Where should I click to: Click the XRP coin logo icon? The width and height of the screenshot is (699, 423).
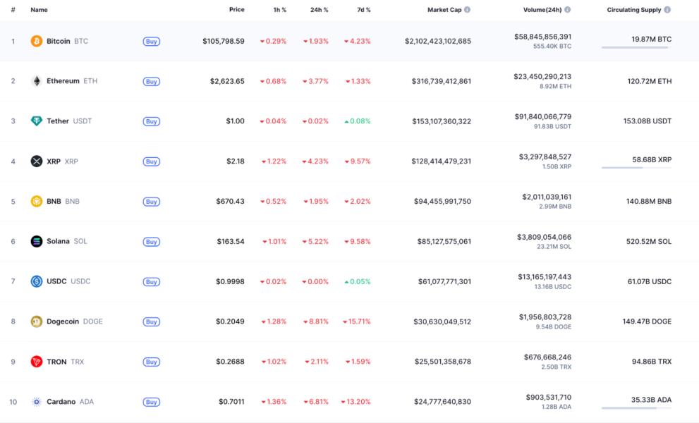[x=37, y=161]
